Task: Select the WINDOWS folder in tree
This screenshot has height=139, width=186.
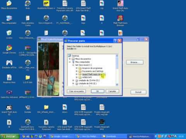Action: pyautogui.click(x=87, y=77)
